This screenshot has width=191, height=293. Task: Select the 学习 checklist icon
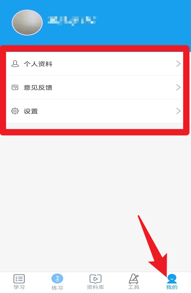[x=19, y=279]
